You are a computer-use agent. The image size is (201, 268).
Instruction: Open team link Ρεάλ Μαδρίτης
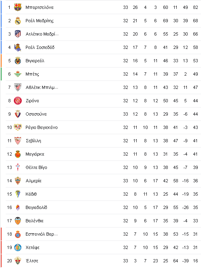pos(40,21)
